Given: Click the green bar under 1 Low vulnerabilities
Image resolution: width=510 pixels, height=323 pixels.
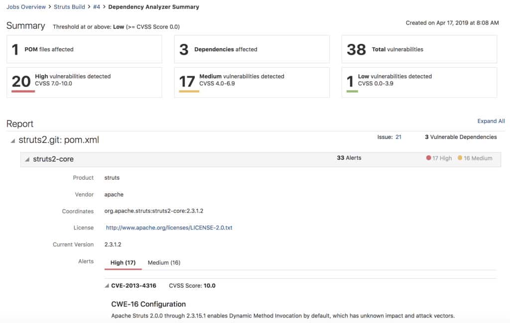Looking at the screenshot, I should 352,91.
